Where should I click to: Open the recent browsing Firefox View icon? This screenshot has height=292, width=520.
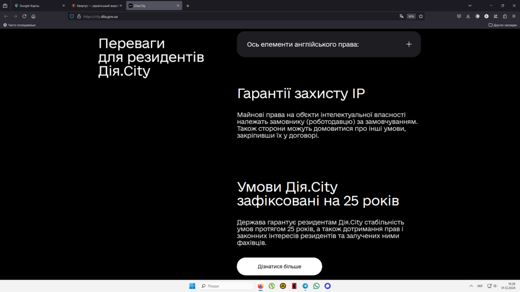[x=5, y=6]
